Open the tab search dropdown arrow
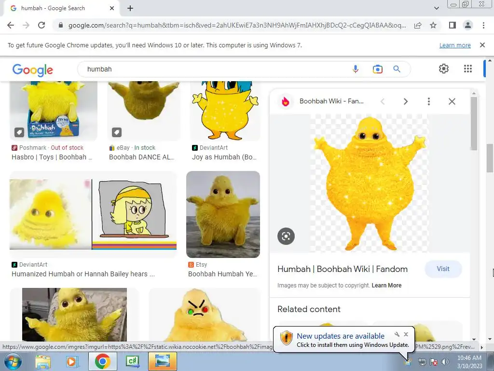This screenshot has width=494, height=371. [436, 9]
